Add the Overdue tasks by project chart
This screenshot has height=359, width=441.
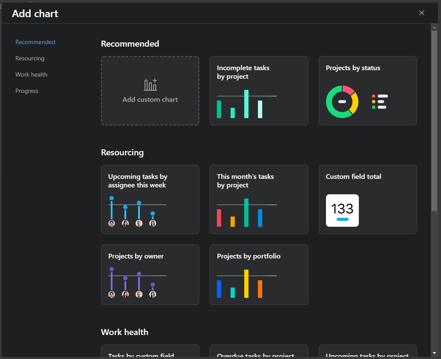point(259,352)
